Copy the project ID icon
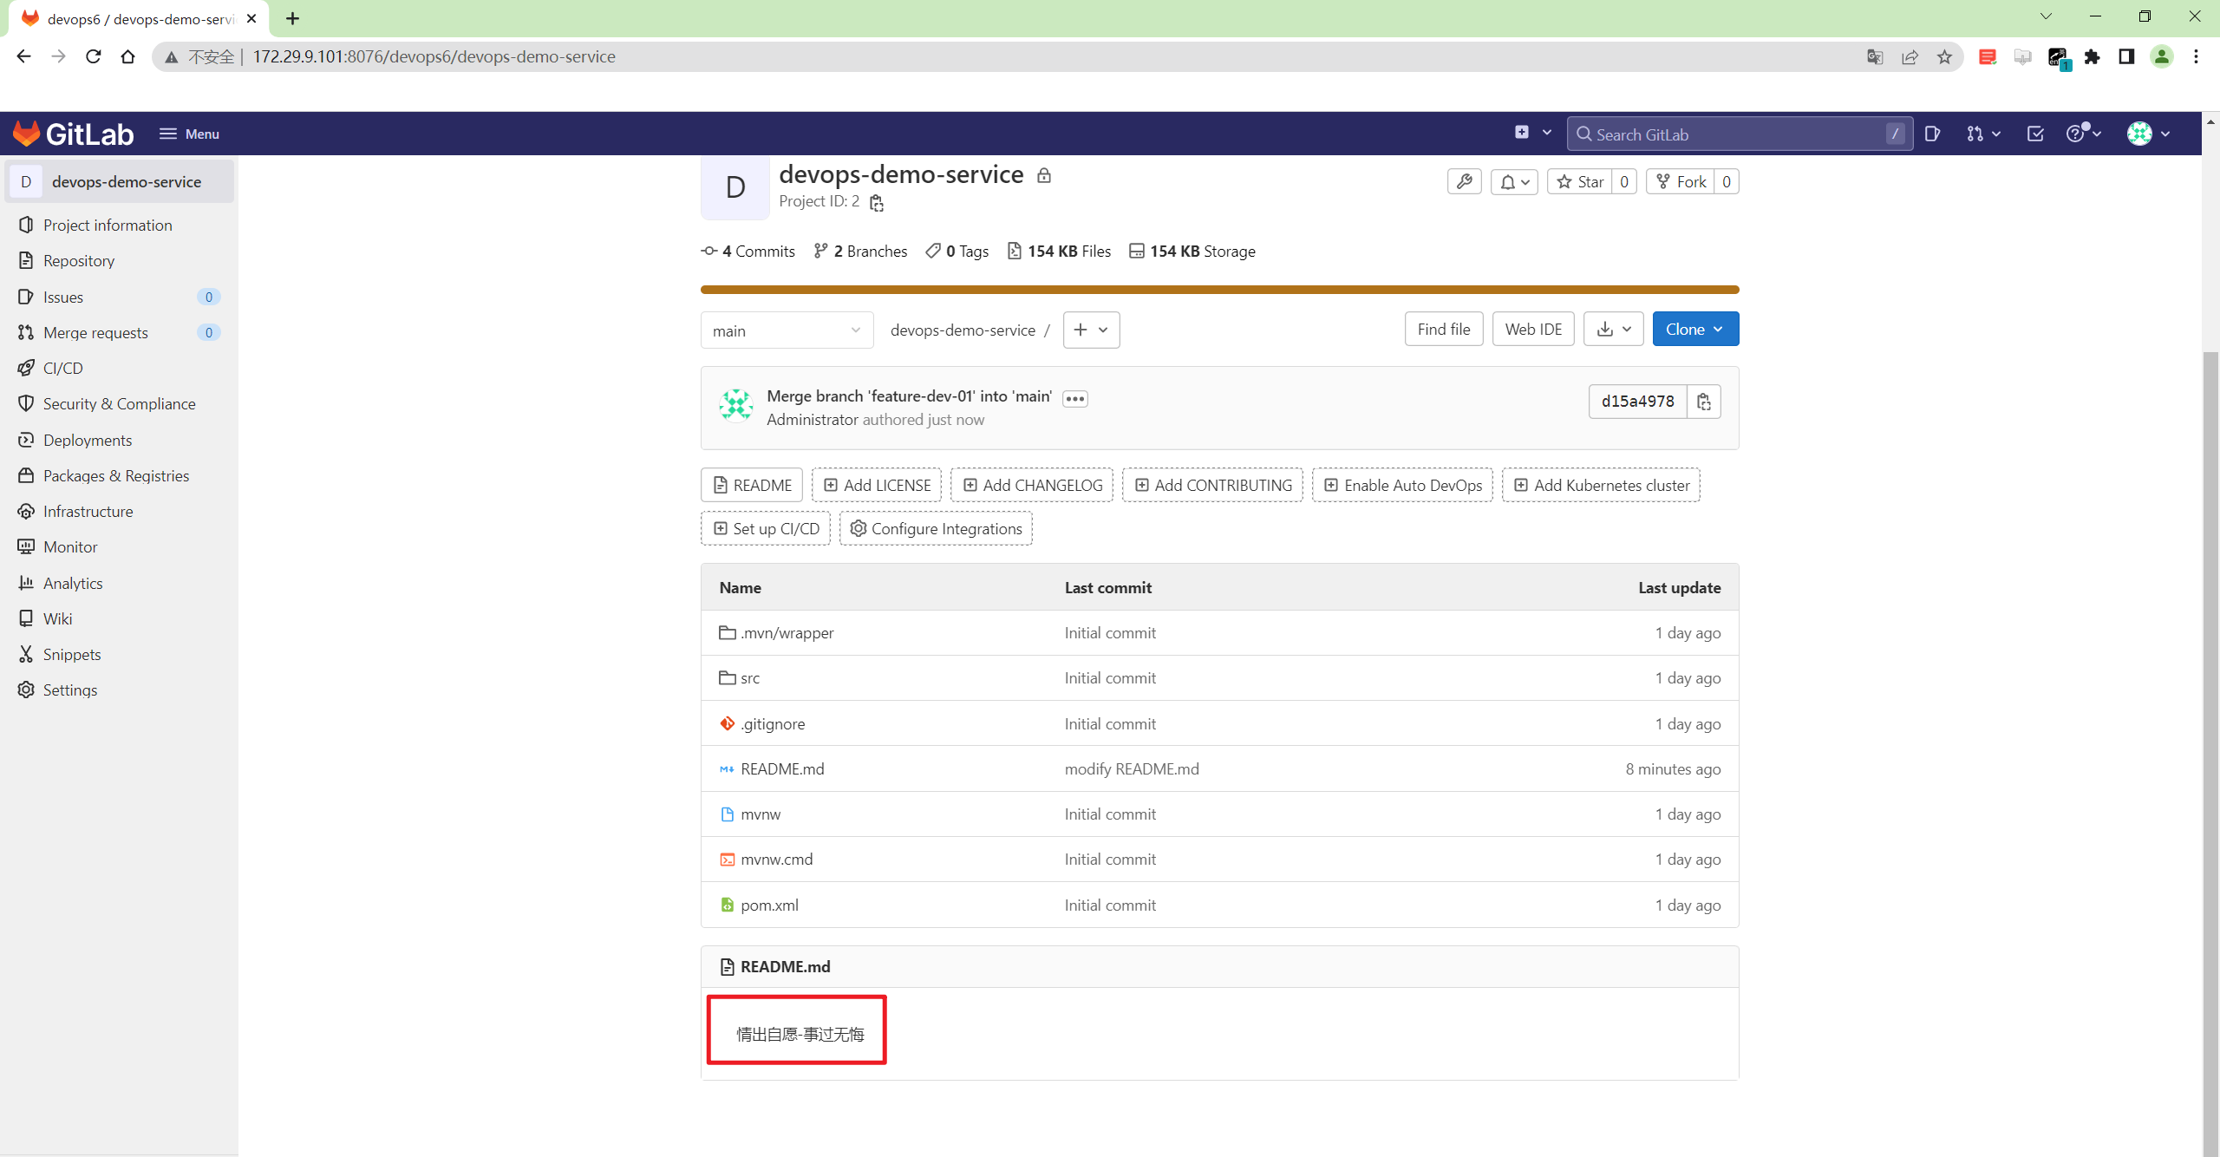 (877, 203)
